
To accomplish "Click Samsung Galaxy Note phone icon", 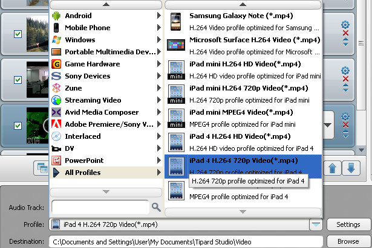I will 176,22.
